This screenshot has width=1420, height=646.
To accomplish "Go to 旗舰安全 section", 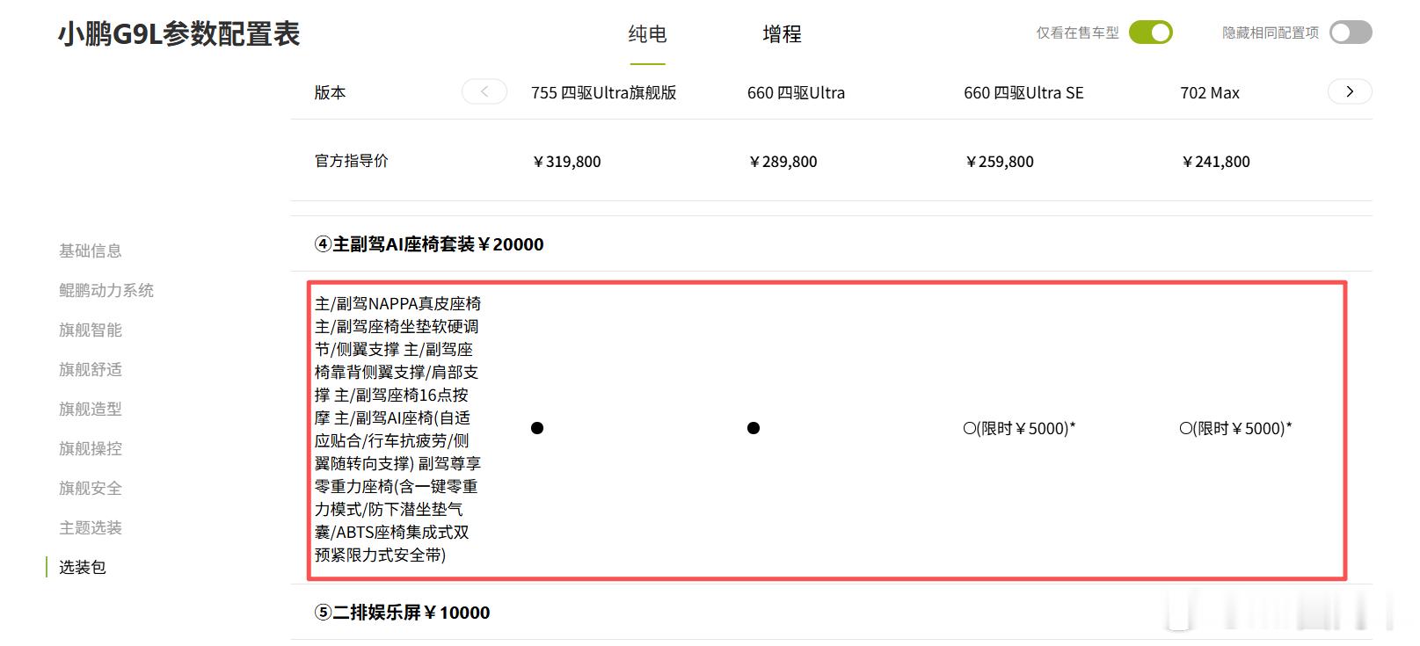I will (91, 488).
